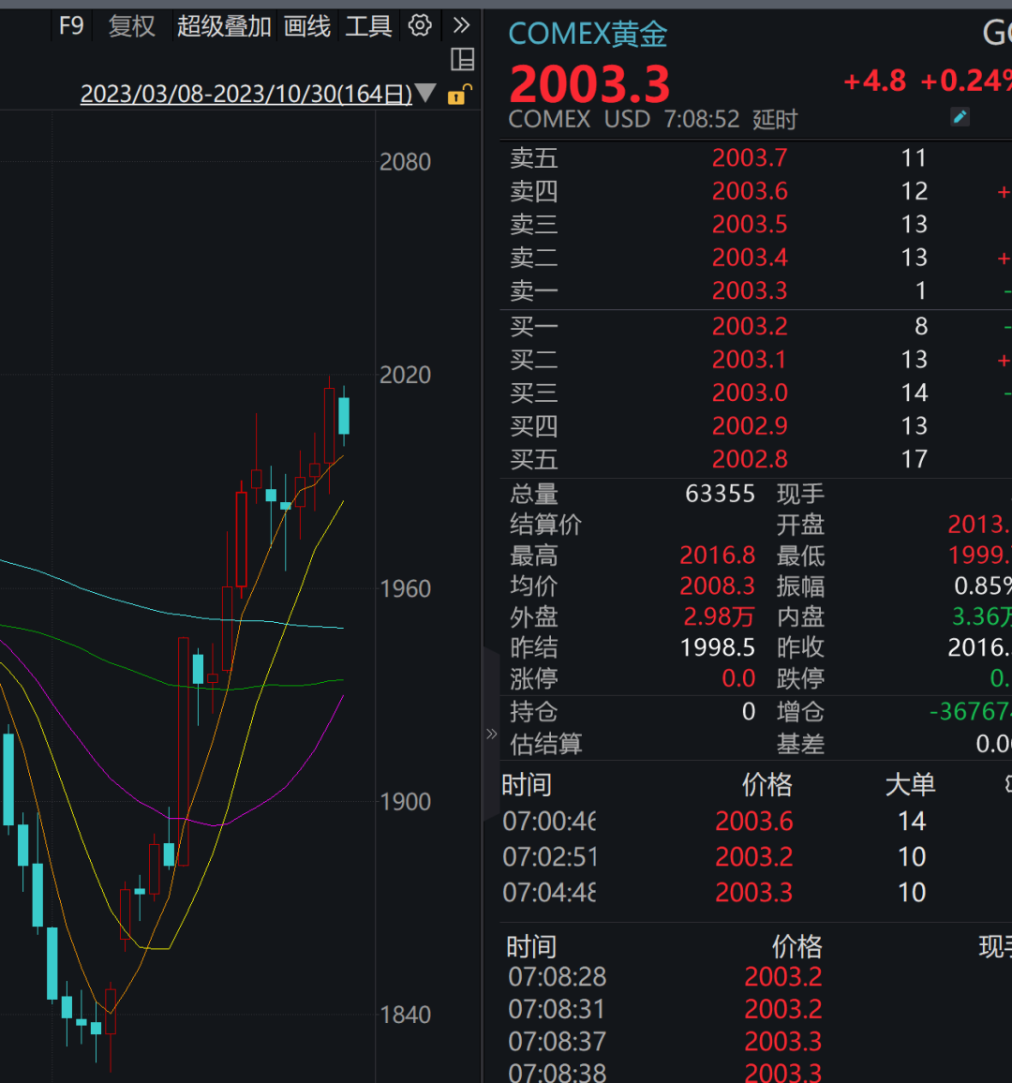Select 买三 bid price 2003.0
Image resolution: width=1012 pixels, height=1083 pixels.
point(750,393)
